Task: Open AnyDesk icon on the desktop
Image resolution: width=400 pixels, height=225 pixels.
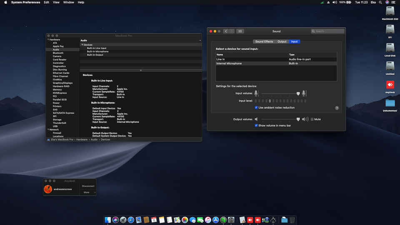Action: pyautogui.click(x=390, y=87)
